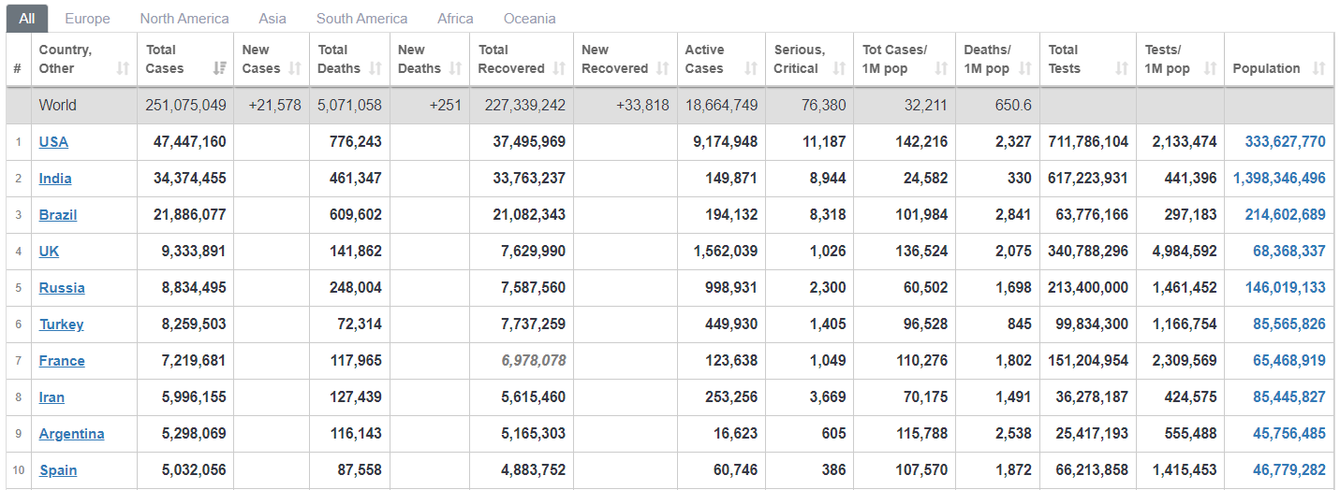Click sort icon in Deaths/1M pop header
This screenshot has height=490, width=1340.
[1024, 68]
